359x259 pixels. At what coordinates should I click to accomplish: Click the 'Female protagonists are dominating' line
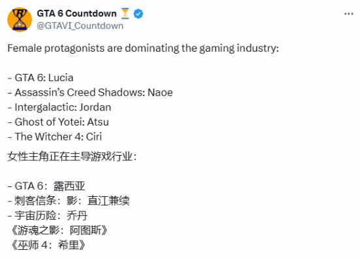point(143,48)
